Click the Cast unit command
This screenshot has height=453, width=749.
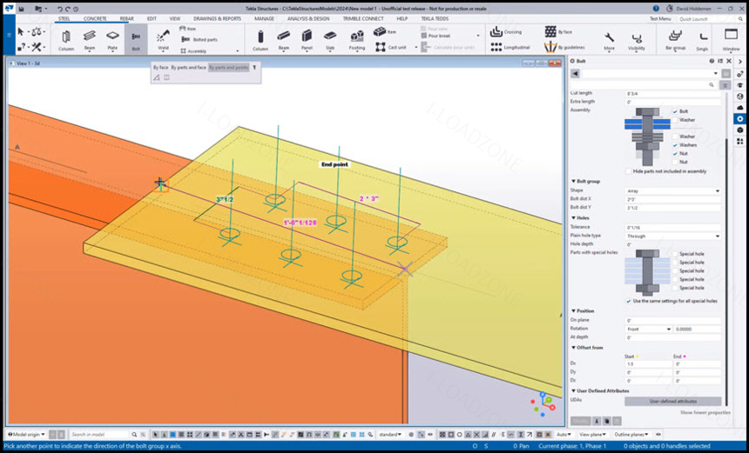coord(391,47)
